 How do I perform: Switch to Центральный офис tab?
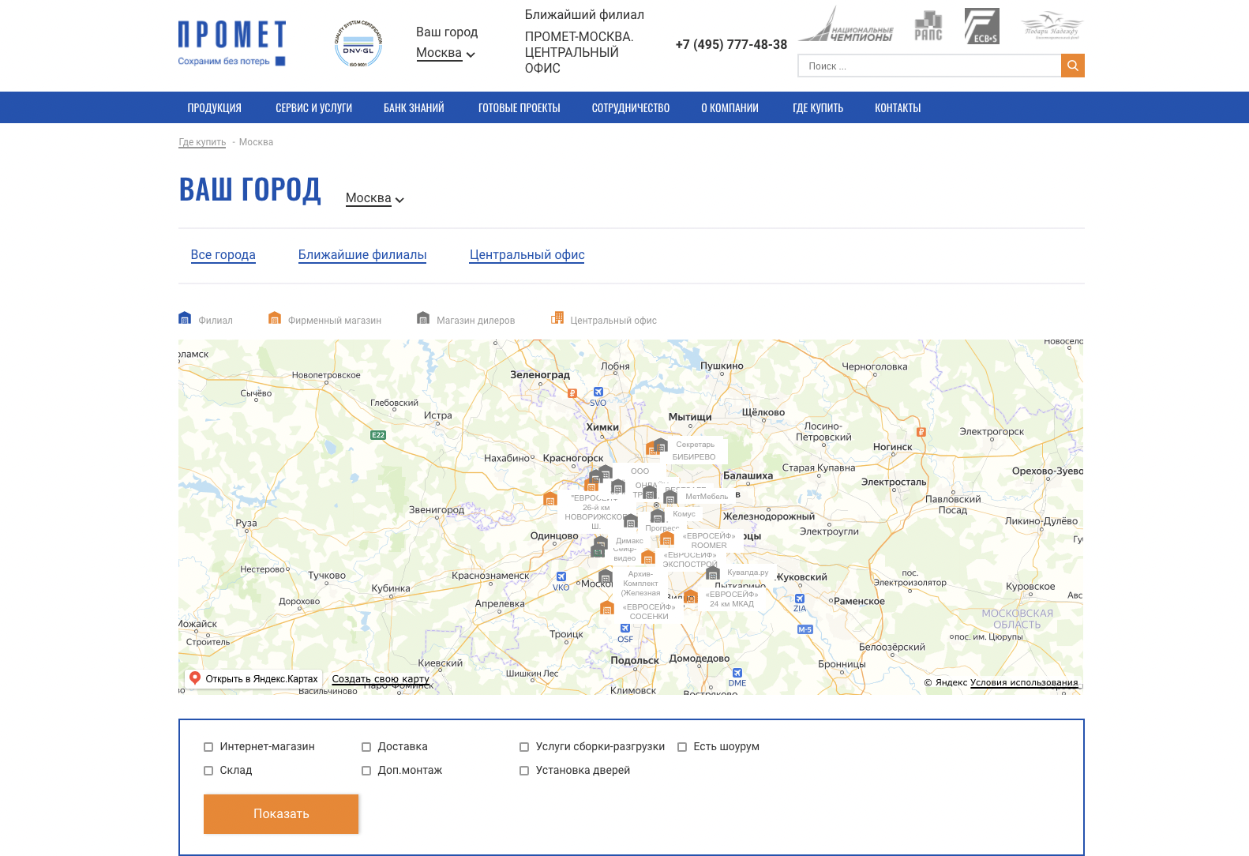click(527, 254)
